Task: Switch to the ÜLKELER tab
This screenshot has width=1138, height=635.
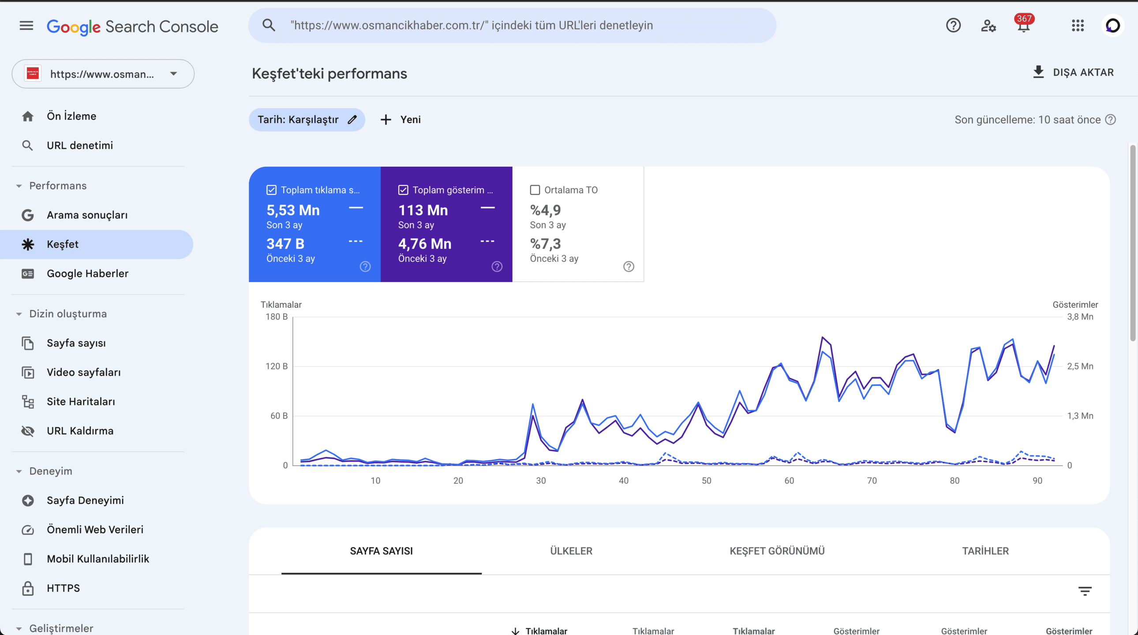Action: (571, 551)
